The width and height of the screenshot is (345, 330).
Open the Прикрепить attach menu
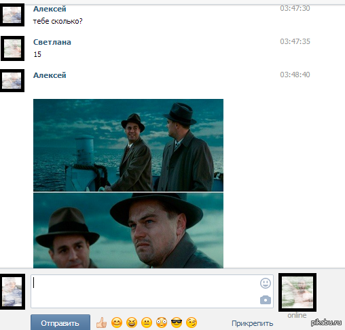(252, 323)
